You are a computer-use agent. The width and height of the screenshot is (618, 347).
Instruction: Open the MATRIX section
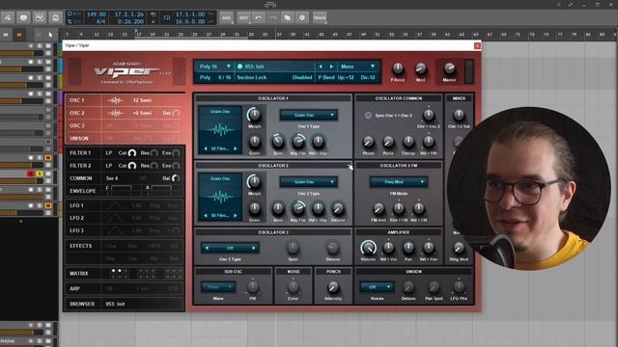79,274
